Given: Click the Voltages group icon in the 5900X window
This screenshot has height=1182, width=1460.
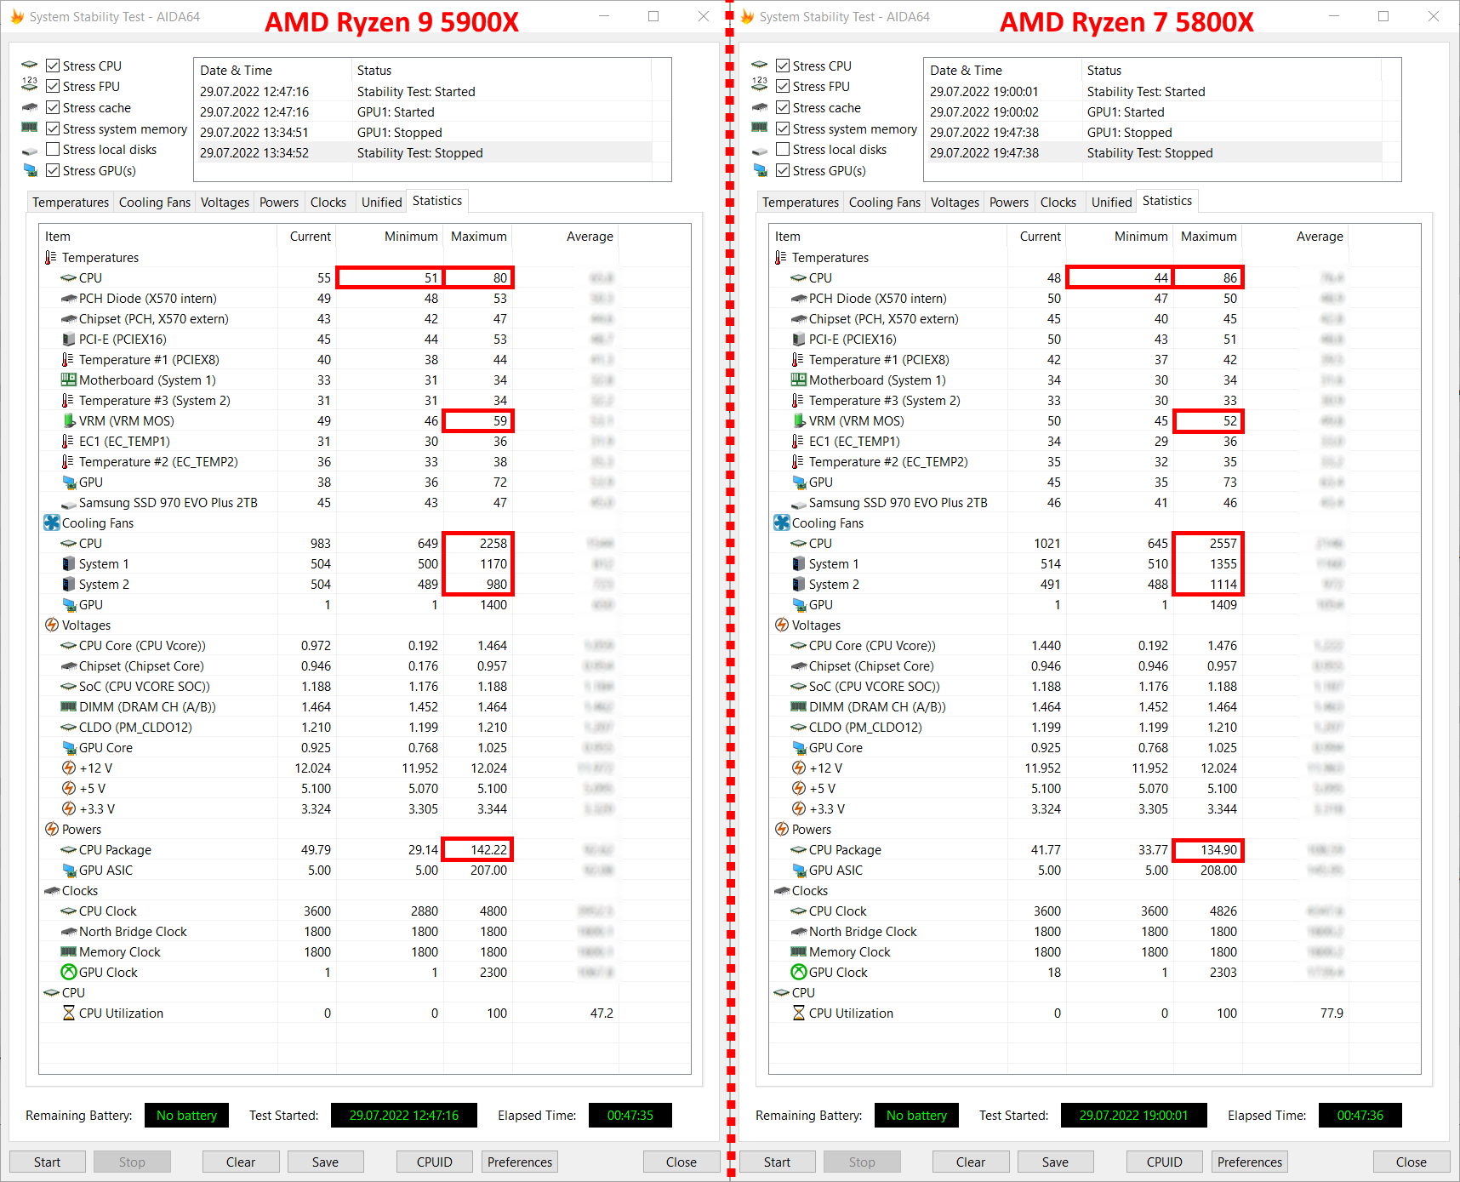Looking at the screenshot, I should [51, 625].
